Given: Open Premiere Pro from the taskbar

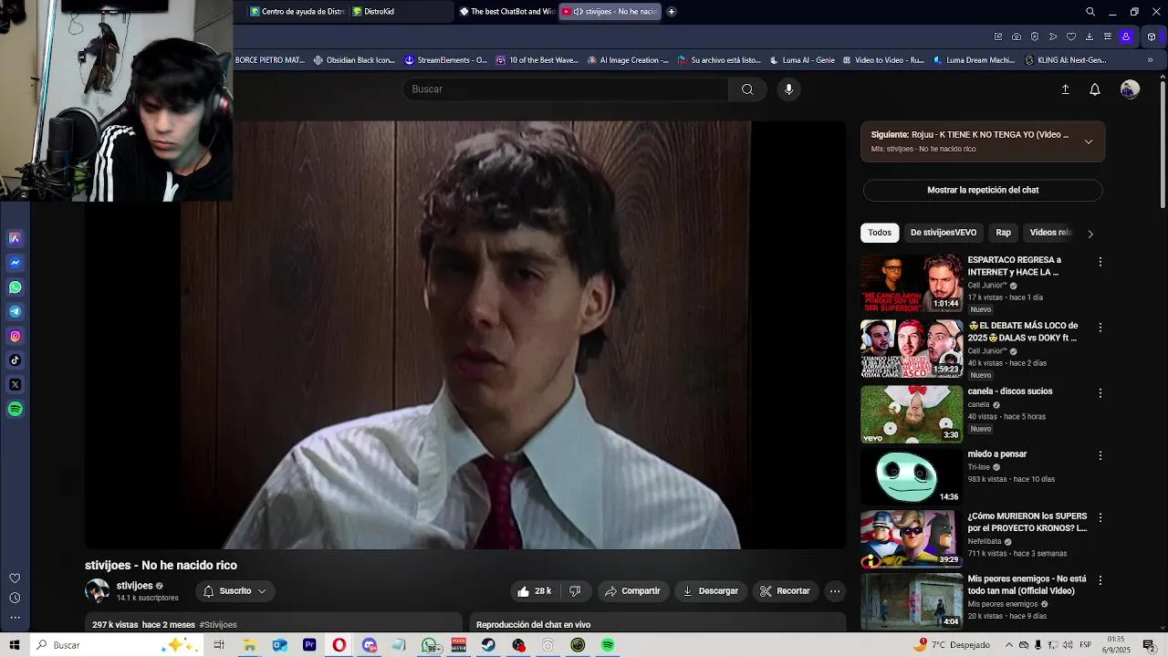Looking at the screenshot, I should (309, 645).
